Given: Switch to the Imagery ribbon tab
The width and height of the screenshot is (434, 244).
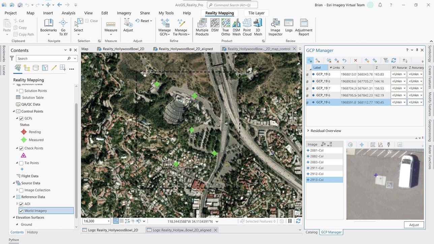Looking at the screenshot, I should click(x=124, y=13).
